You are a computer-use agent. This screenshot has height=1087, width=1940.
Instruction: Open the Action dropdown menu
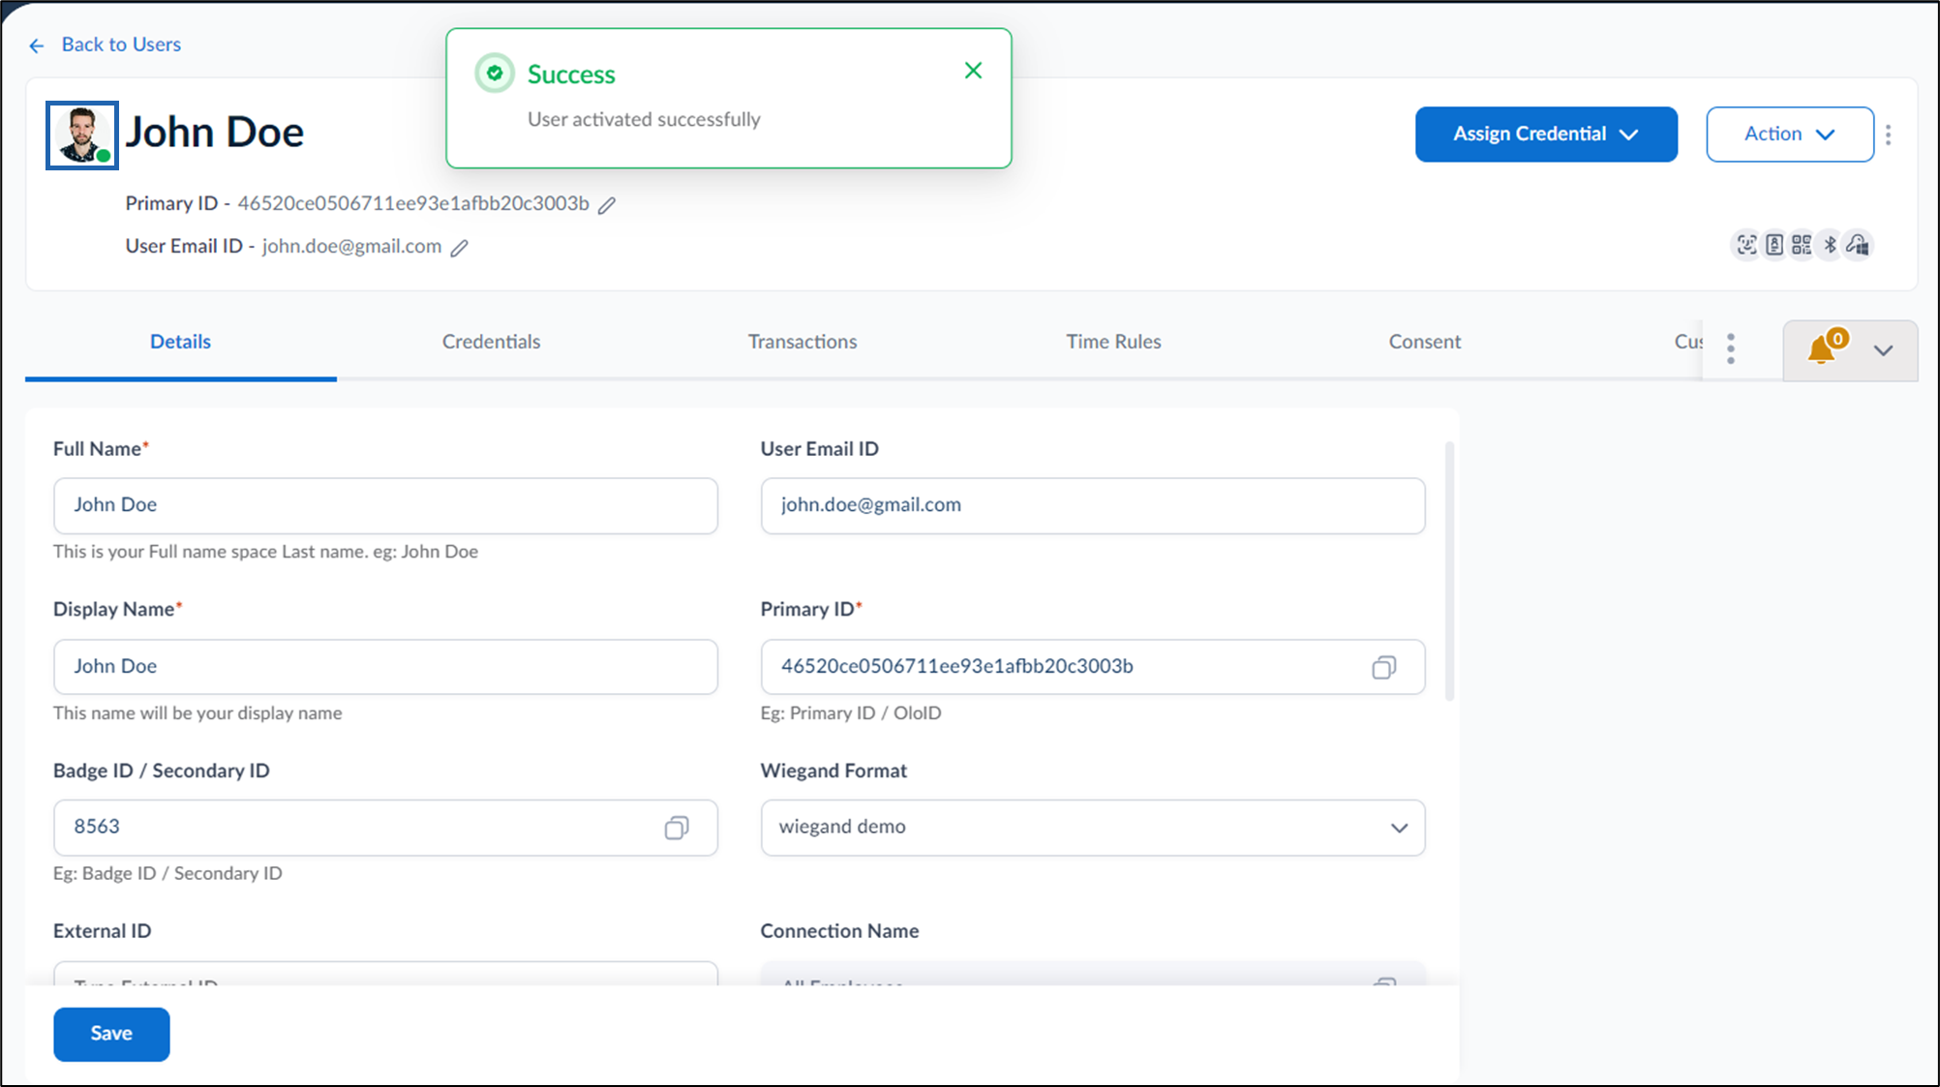(1789, 135)
